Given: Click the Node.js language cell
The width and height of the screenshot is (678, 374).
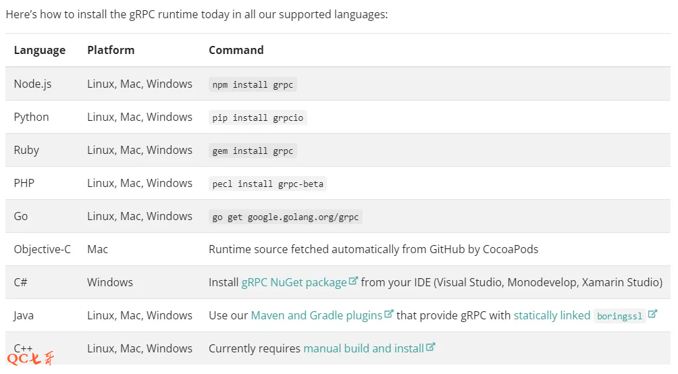Looking at the screenshot, I should (x=32, y=84).
